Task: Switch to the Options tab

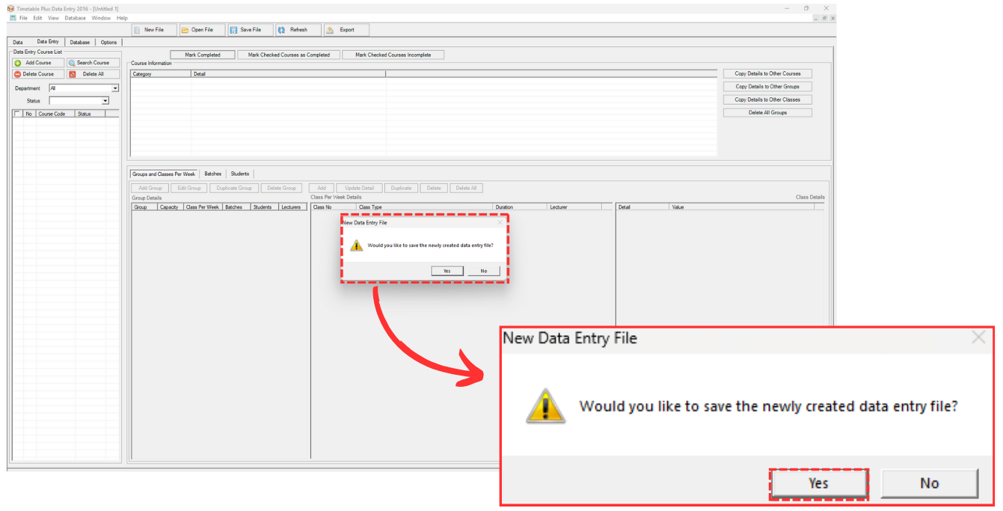Action: [x=108, y=43]
